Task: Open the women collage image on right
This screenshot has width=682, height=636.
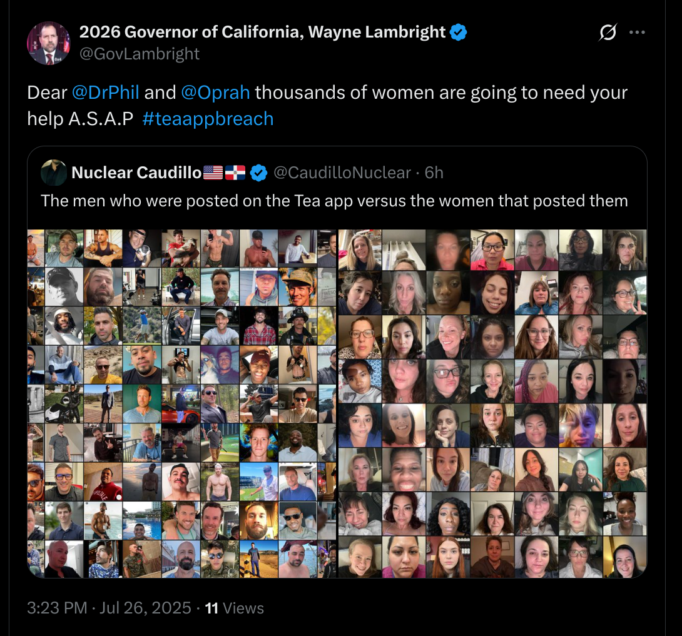Action: tap(493, 404)
